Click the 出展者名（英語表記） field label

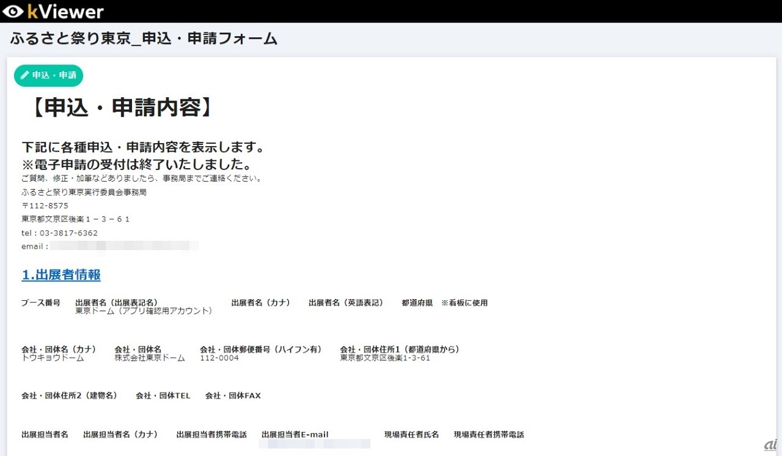click(x=346, y=303)
